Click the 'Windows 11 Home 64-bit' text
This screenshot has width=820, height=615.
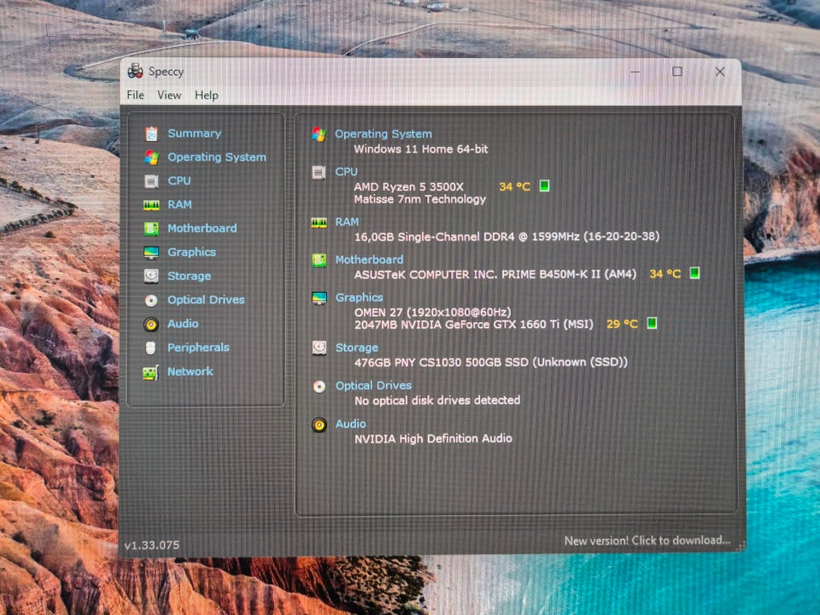click(x=421, y=149)
